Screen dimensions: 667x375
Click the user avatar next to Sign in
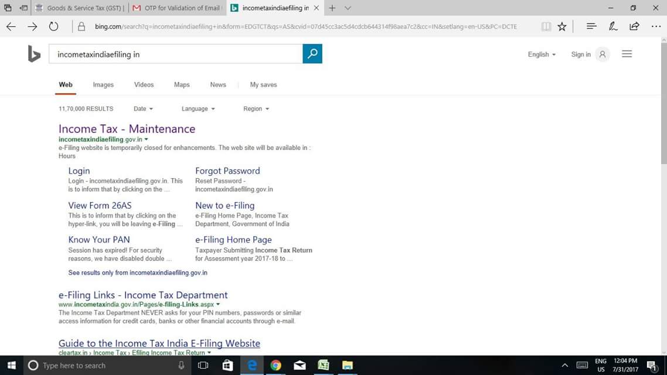(603, 54)
